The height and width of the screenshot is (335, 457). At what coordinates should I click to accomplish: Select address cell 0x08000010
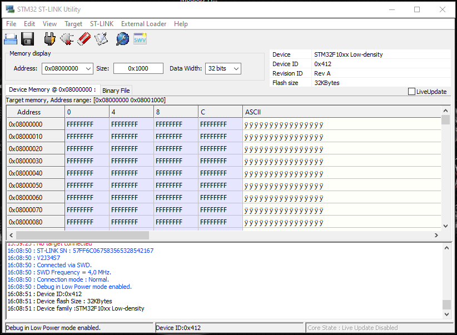click(x=36, y=137)
